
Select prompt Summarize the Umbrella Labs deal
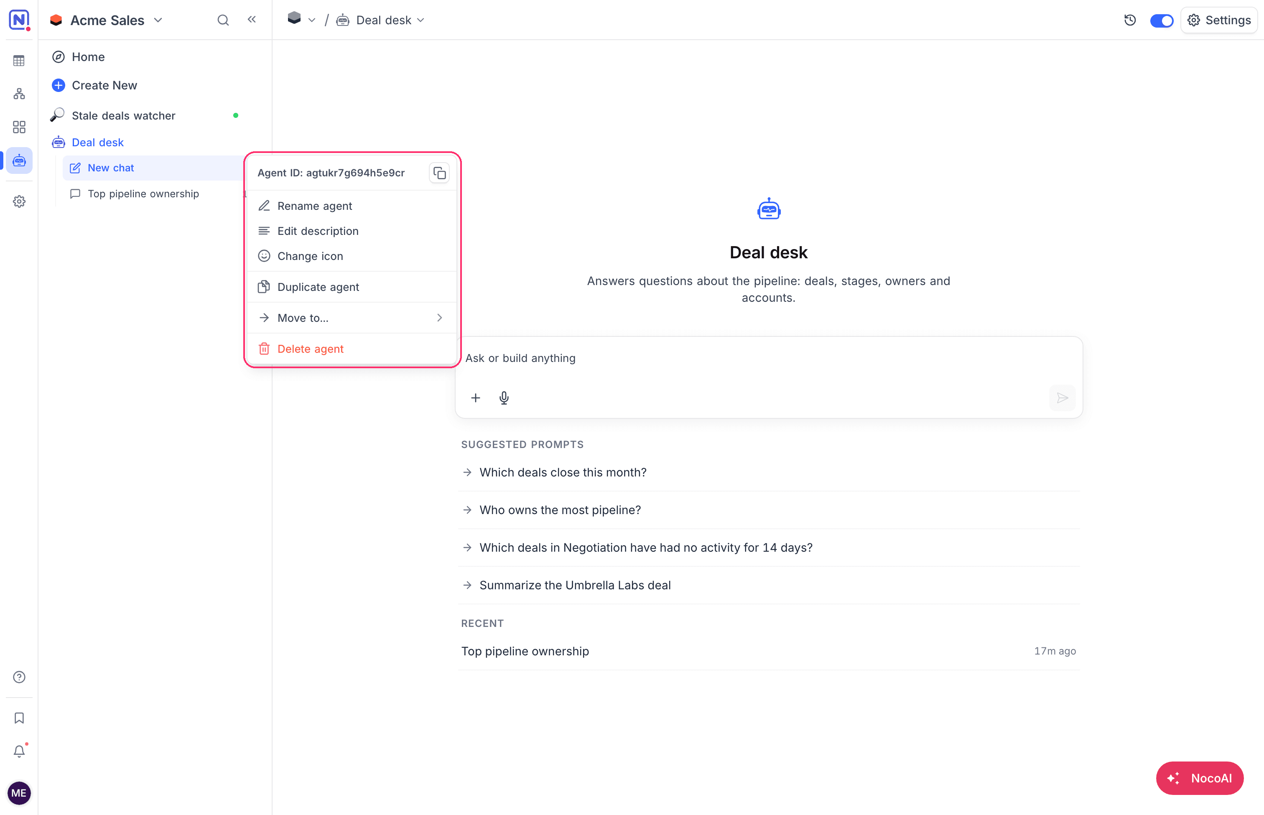769,585
